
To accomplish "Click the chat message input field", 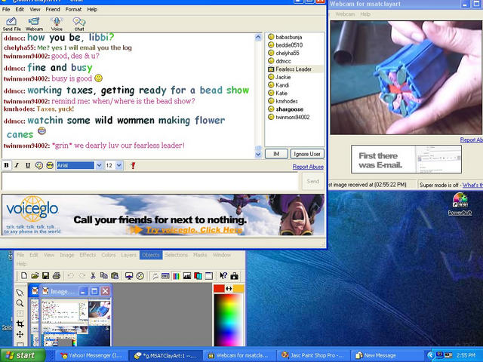I will [150, 181].
